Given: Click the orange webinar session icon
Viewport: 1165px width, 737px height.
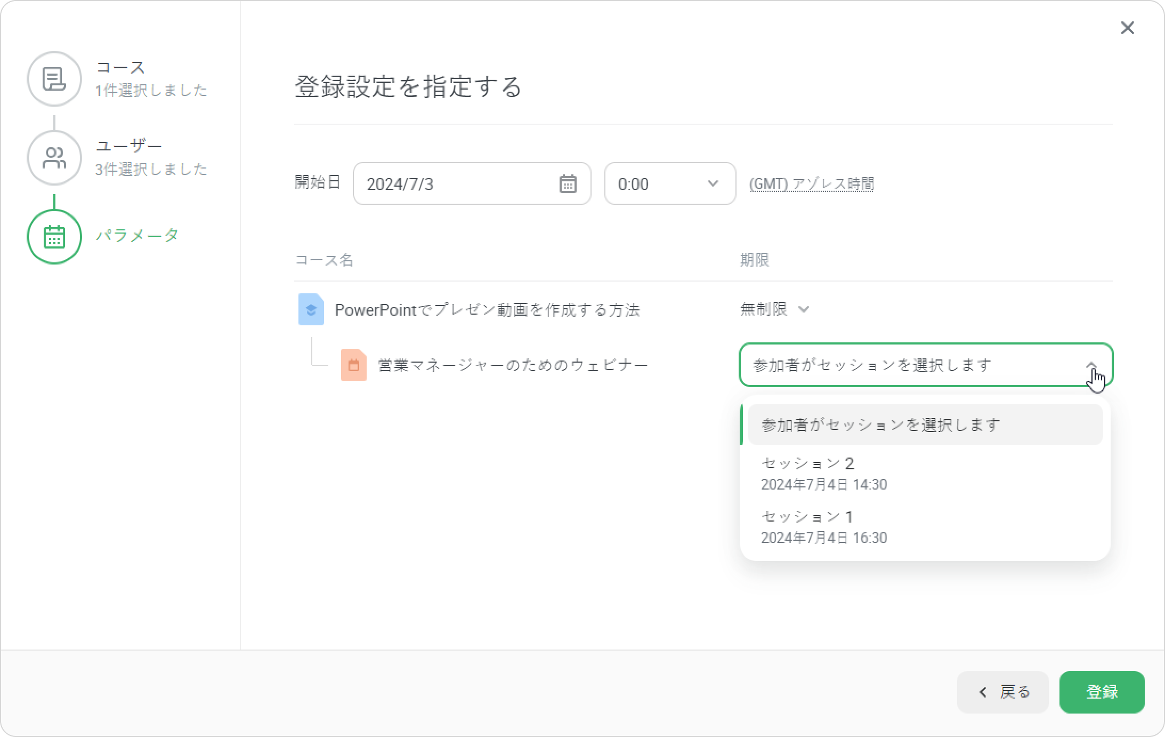Looking at the screenshot, I should click(x=354, y=365).
